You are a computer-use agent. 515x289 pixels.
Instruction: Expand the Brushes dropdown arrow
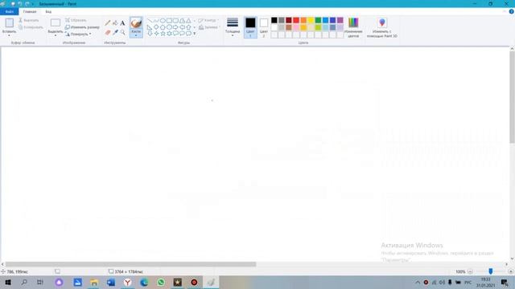point(136,35)
